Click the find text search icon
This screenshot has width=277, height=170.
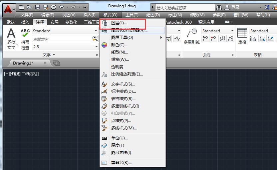[95, 39]
